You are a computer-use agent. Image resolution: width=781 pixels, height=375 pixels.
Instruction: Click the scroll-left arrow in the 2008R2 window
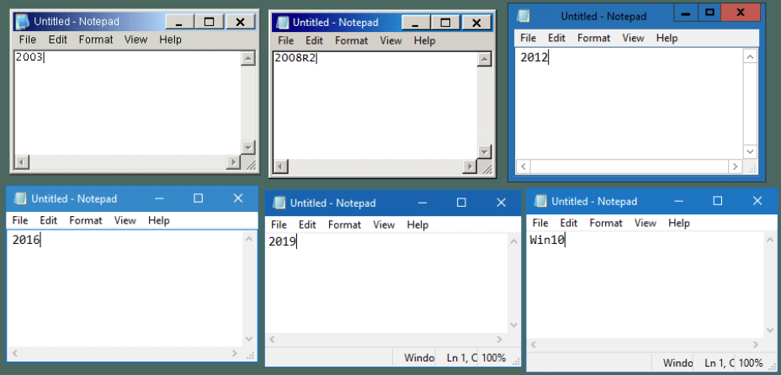tap(281, 166)
